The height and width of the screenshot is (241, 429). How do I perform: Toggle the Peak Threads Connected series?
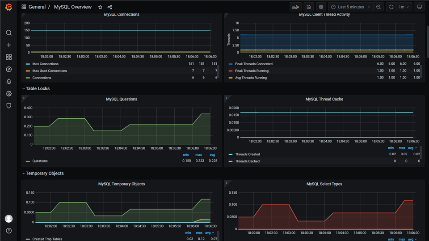254,64
